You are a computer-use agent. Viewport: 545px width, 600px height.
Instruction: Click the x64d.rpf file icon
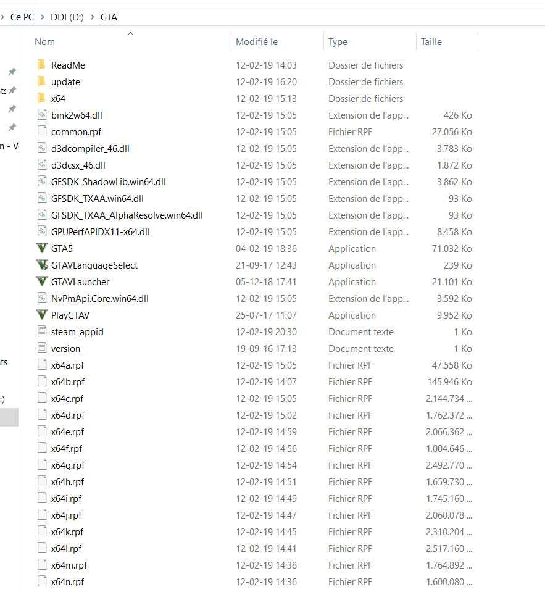click(x=42, y=414)
